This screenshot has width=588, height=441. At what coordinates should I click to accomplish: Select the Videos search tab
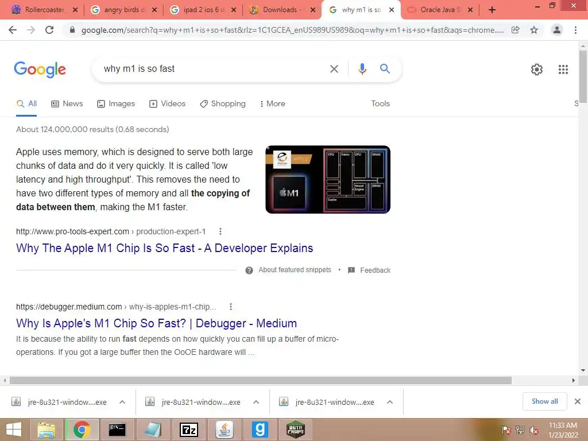(167, 104)
